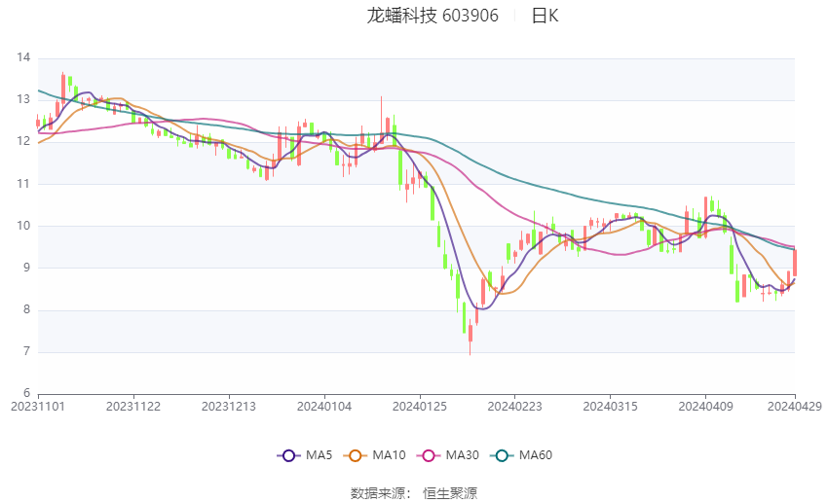Click the y-axis value 10
Image resolution: width=828 pixels, height=503 pixels.
(23, 226)
